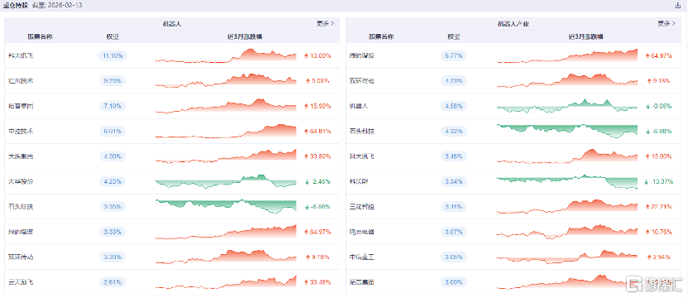Viewport: 688px width, 298px height.
Task: Download the 重仓持股 holdings data
Action: [x=677, y=5]
